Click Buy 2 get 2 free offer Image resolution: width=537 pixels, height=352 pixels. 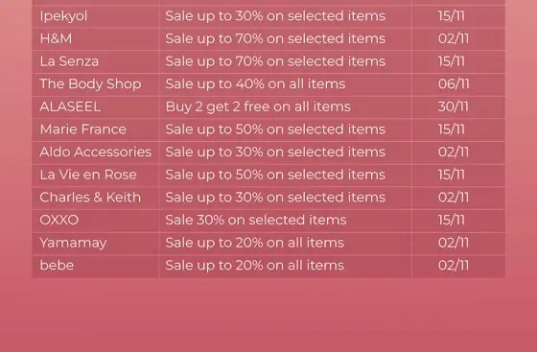pyautogui.click(x=258, y=106)
